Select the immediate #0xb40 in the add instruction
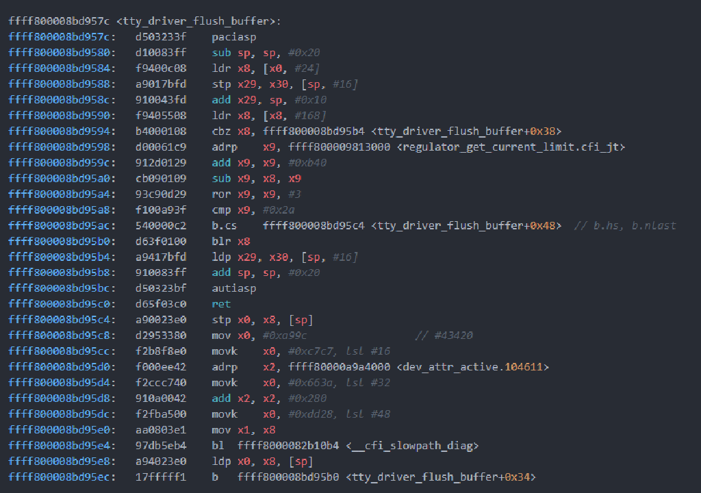This screenshot has width=701, height=493. click(309, 162)
